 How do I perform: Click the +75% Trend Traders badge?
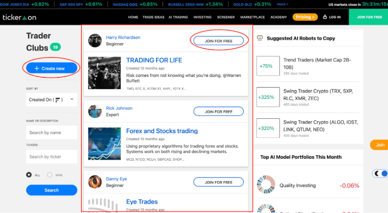(x=268, y=66)
